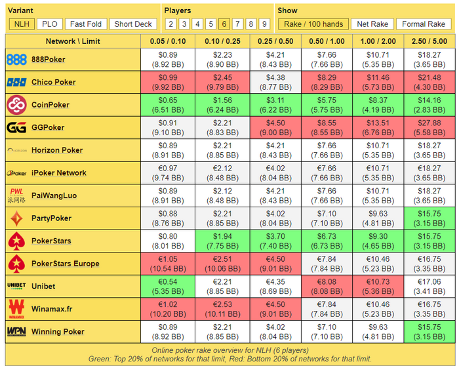Click the PokerStars spade logo icon
Screen dimensions: 459x366
tap(16, 241)
